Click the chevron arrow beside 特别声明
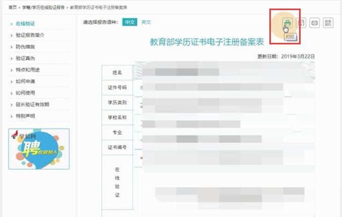 [x=11, y=116]
